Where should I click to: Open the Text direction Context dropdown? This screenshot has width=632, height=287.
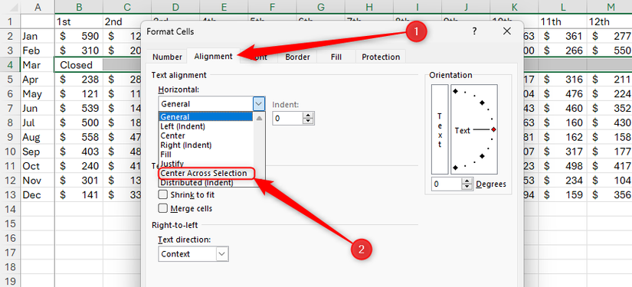[x=194, y=254]
